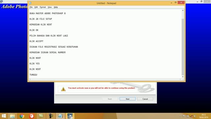
Task: Open the File menu in Notepad
Action: [x=31, y=7]
